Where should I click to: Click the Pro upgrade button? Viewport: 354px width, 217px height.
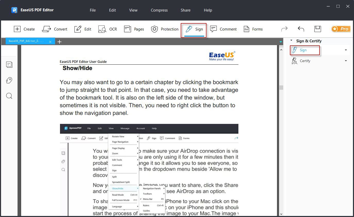(341, 29)
